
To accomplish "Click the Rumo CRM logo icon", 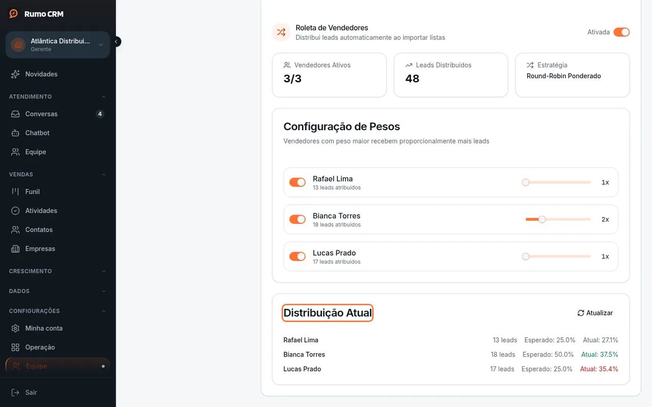I will point(14,14).
